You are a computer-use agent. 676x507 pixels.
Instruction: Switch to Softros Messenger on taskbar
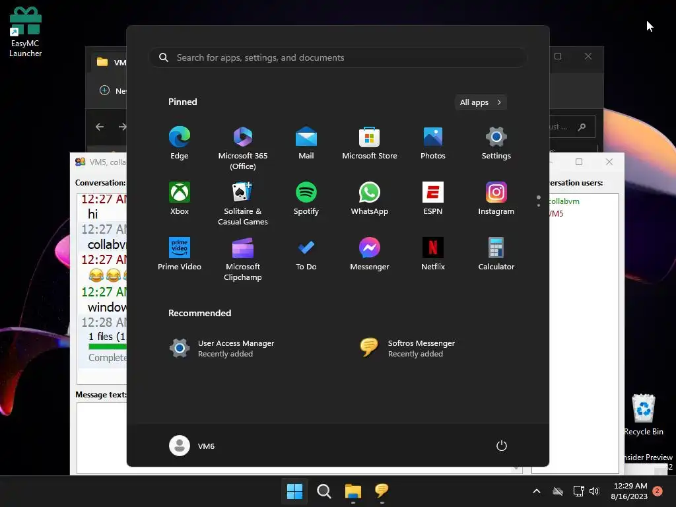382,491
